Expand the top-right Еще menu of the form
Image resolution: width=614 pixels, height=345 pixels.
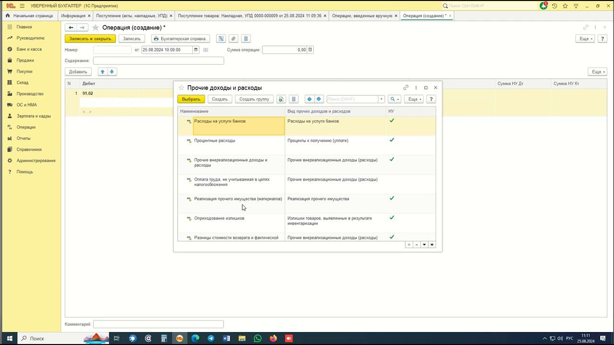pyautogui.click(x=585, y=39)
